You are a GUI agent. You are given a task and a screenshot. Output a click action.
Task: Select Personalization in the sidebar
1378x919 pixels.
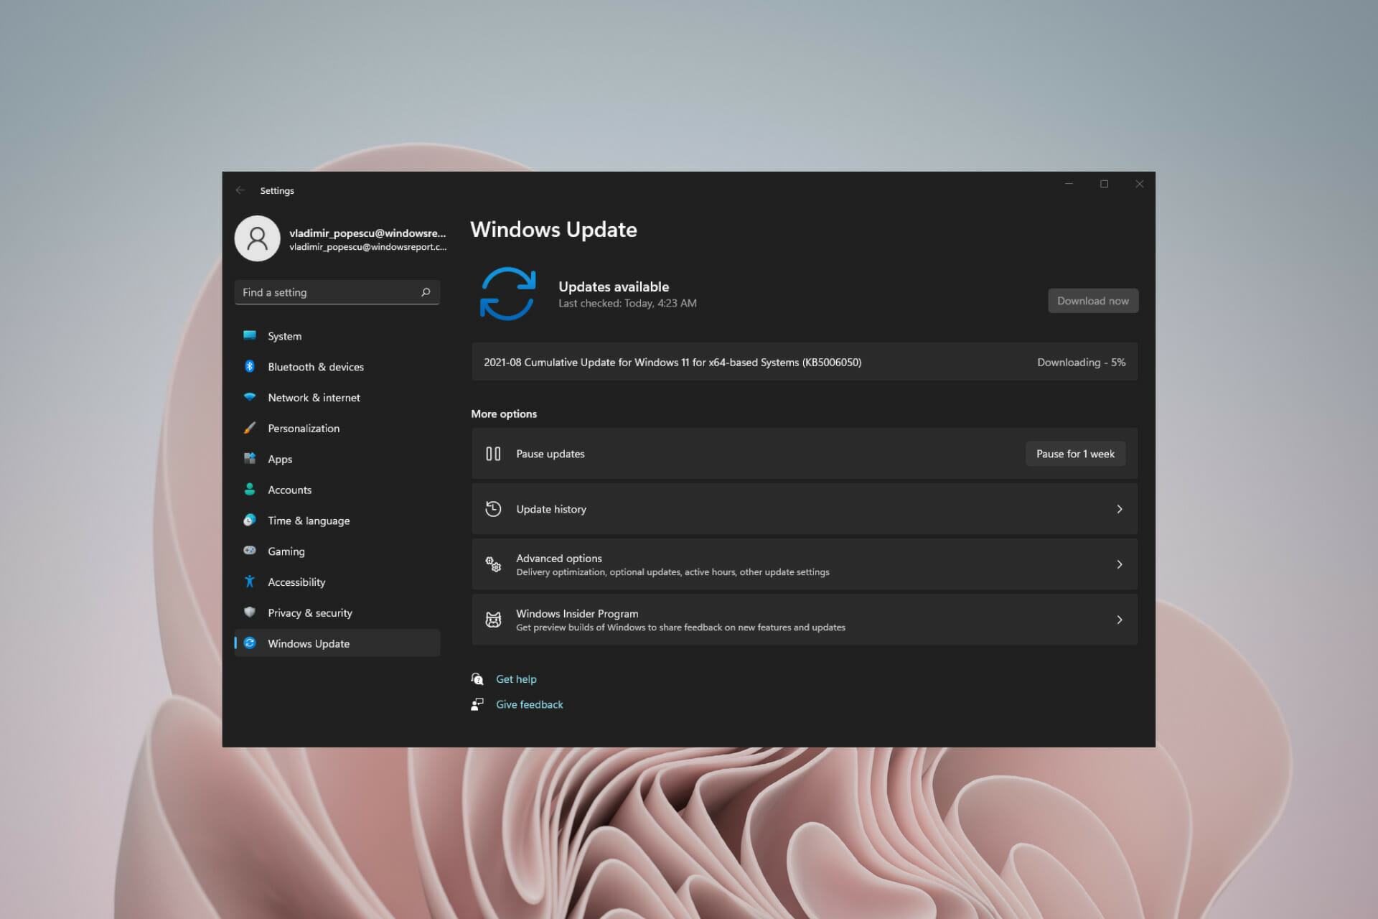click(x=337, y=428)
